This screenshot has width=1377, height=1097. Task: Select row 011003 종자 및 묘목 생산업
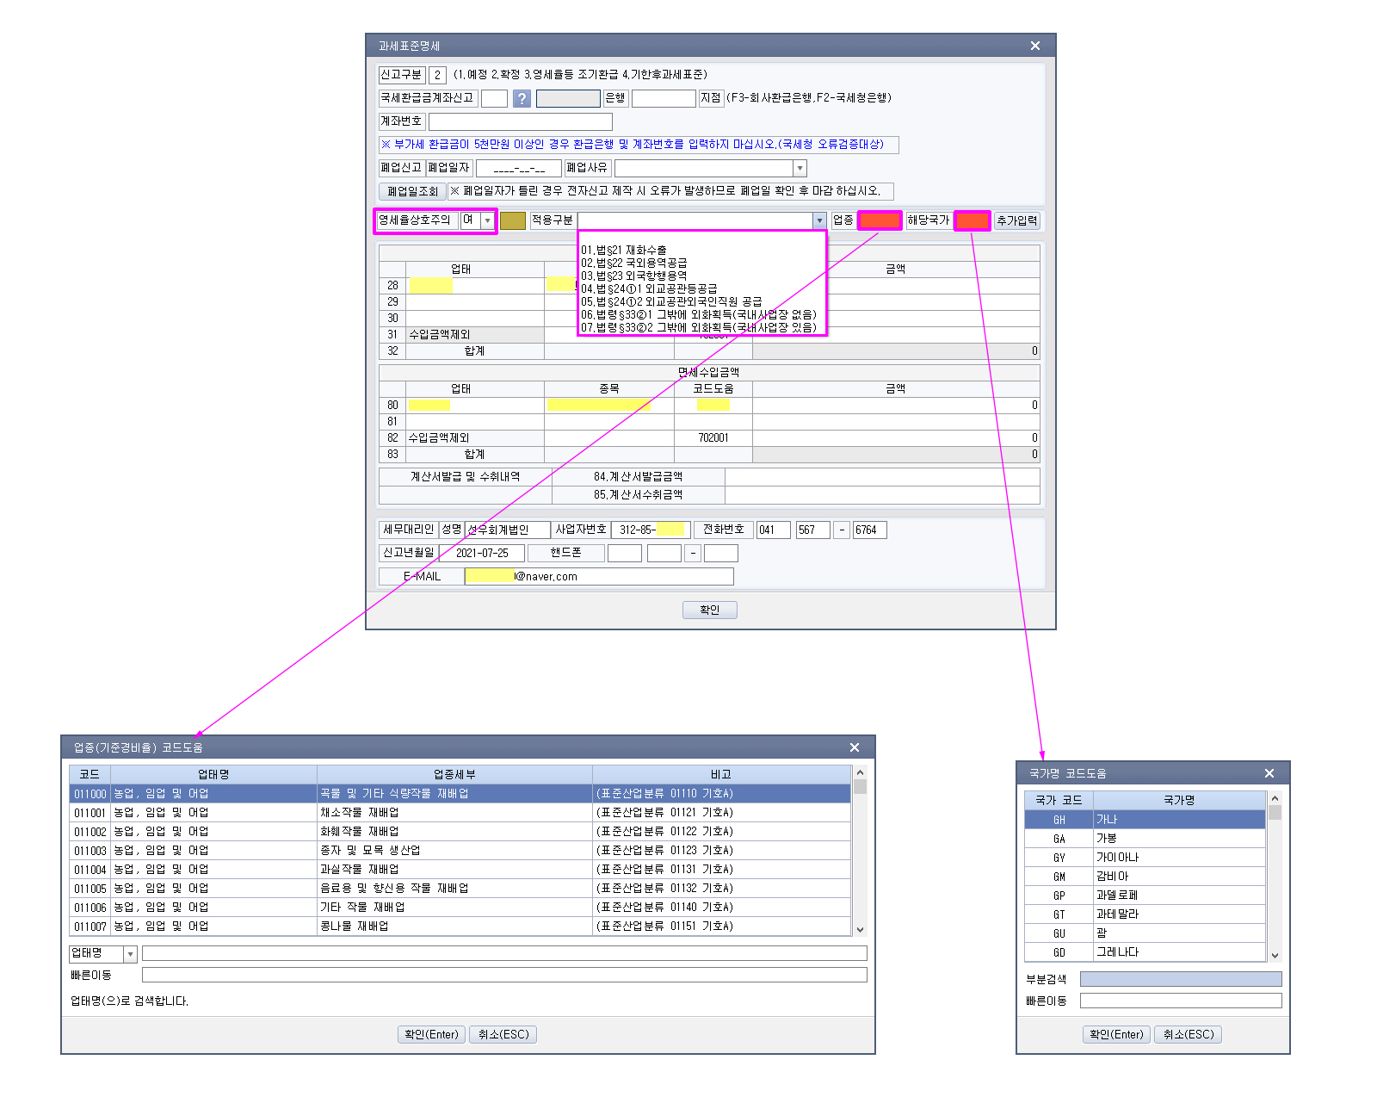(460, 850)
